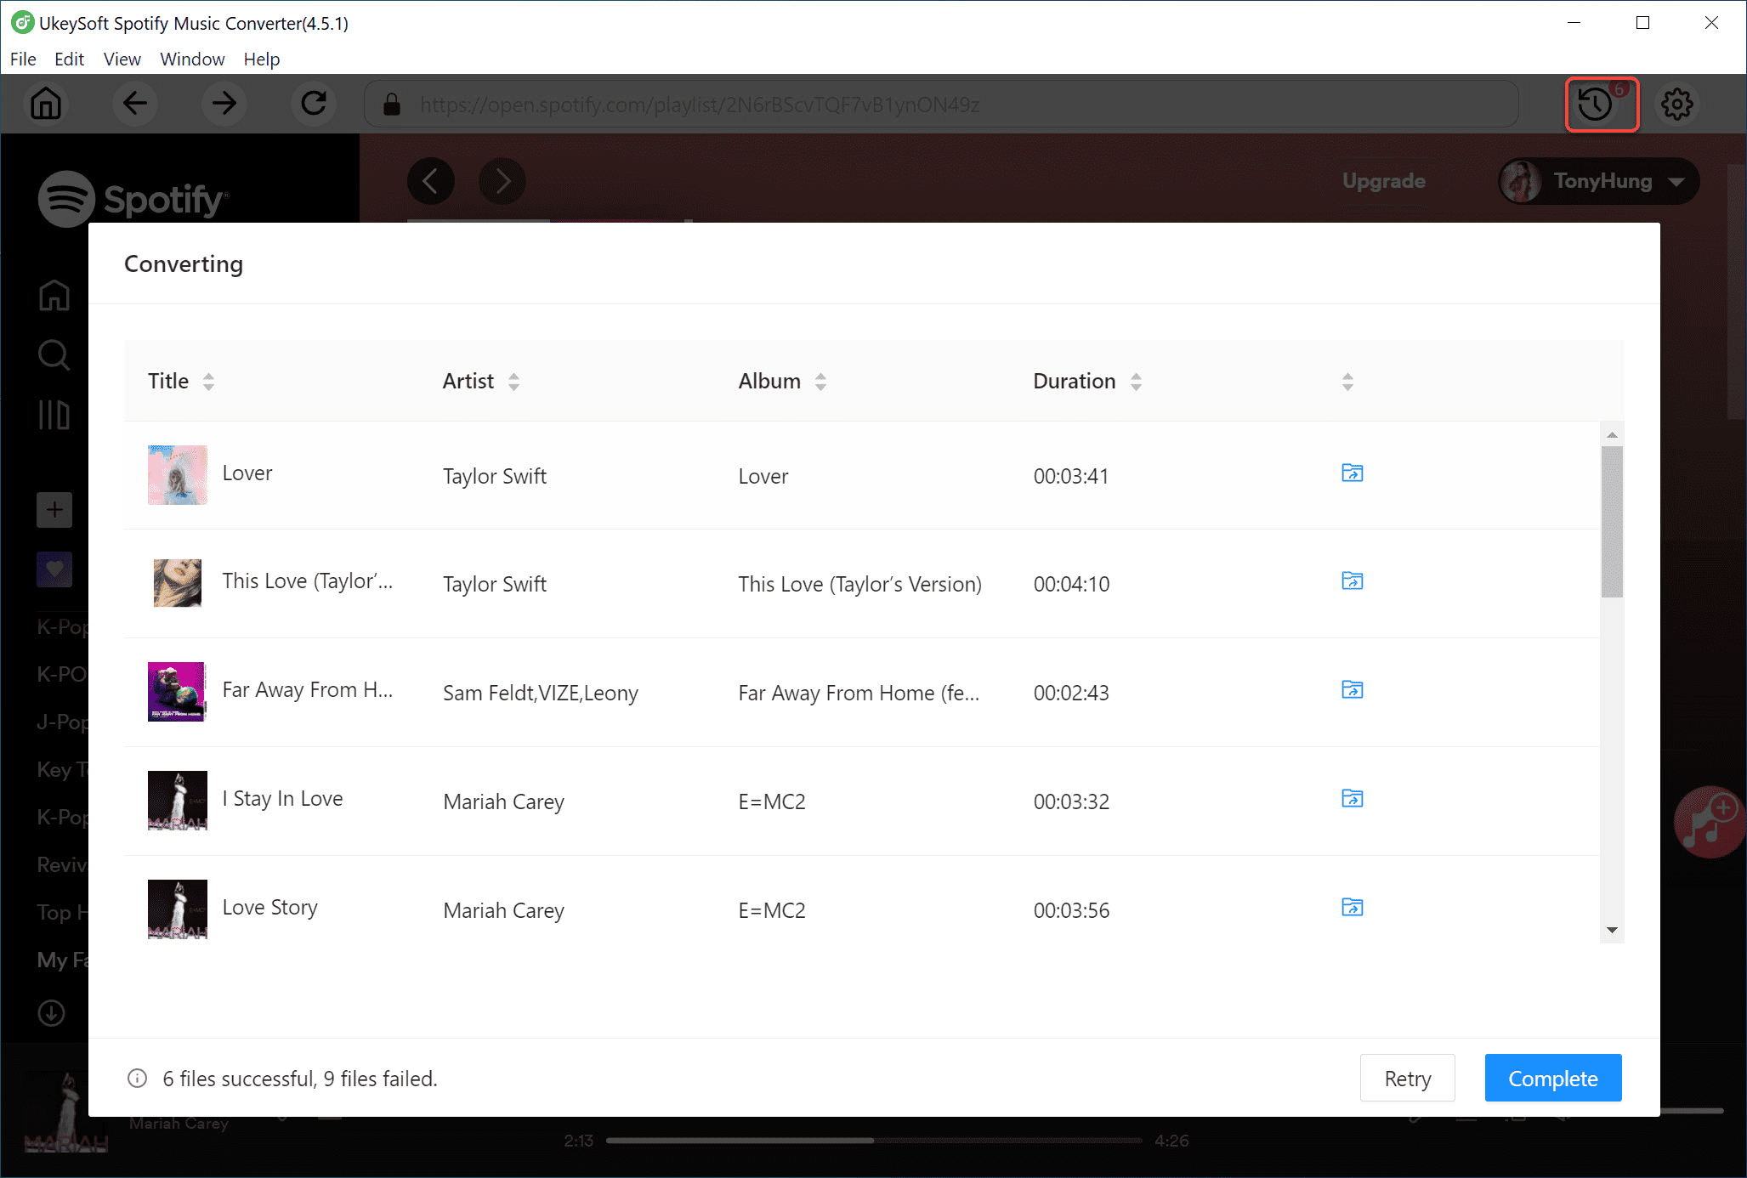The image size is (1747, 1178).
Task: Click the Retry button for failed files
Action: coord(1408,1078)
